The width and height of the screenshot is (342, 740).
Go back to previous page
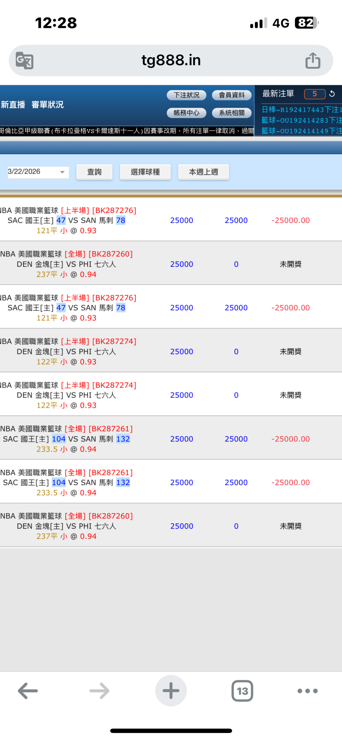pyautogui.click(x=28, y=691)
